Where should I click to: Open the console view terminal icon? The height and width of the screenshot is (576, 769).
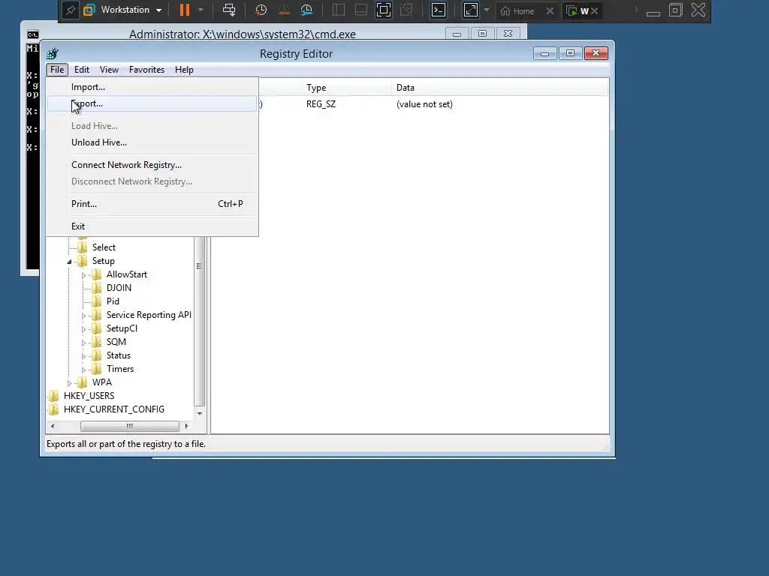tap(439, 10)
